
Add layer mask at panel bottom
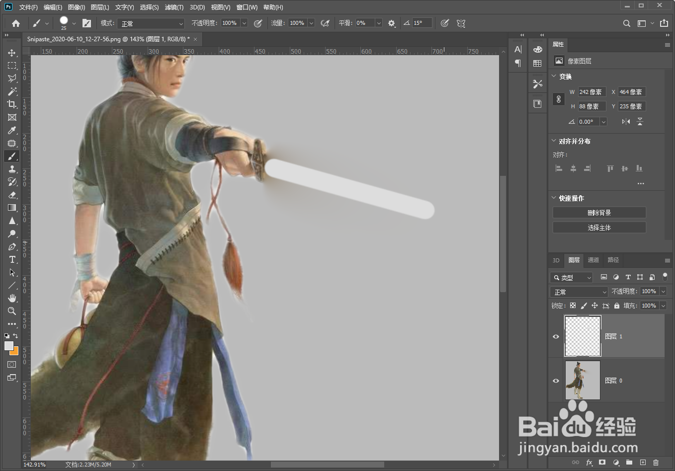tap(602, 463)
